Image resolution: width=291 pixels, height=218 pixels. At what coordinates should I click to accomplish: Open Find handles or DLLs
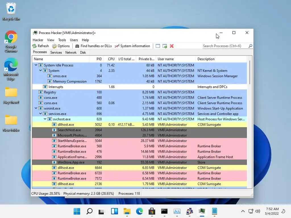tap(93, 46)
